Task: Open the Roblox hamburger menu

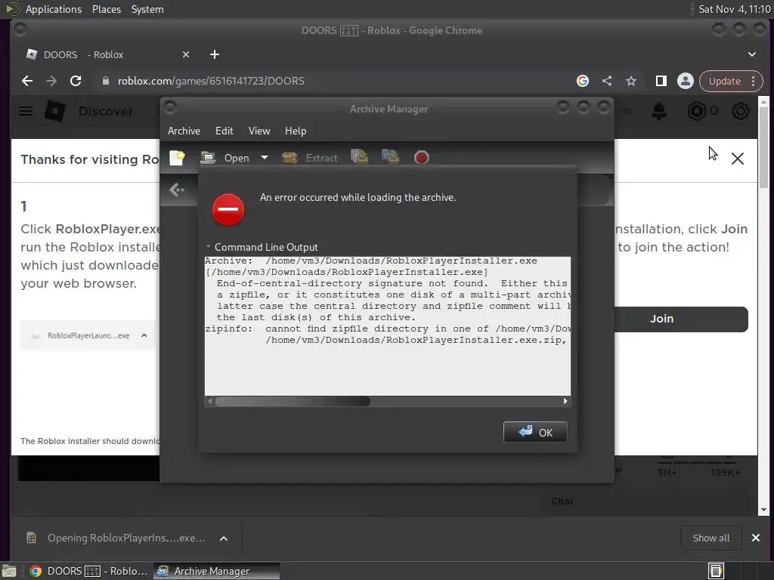Action: tap(26, 111)
